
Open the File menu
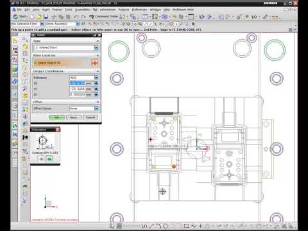[x=19, y=10]
